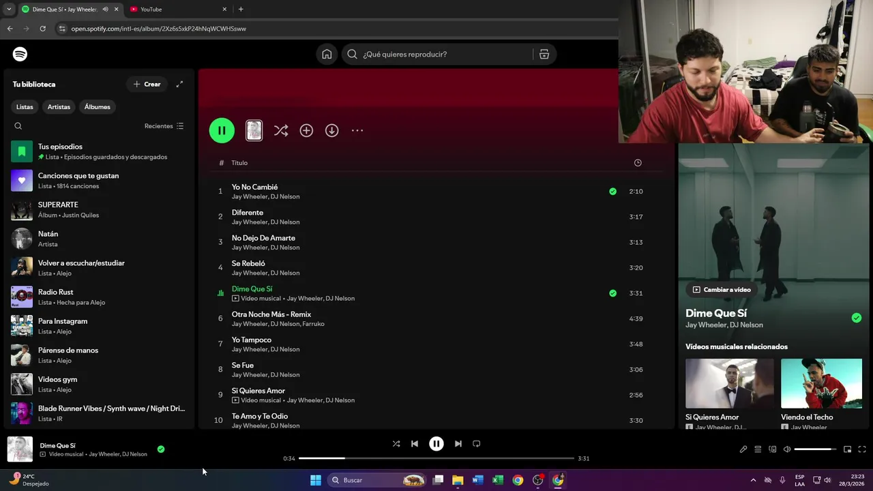Pause playback in bottom player
This screenshot has height=491, width=873.
(436, 444)
